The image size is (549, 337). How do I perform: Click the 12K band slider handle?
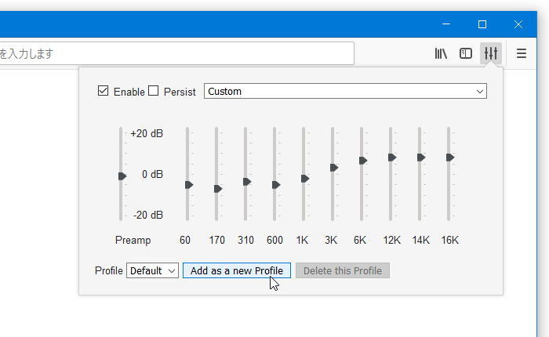pos(392,158)
